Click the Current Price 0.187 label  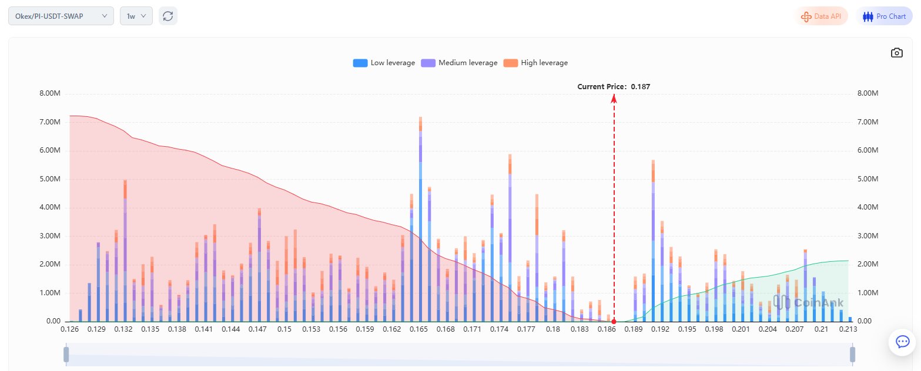[x=614, y=87]
